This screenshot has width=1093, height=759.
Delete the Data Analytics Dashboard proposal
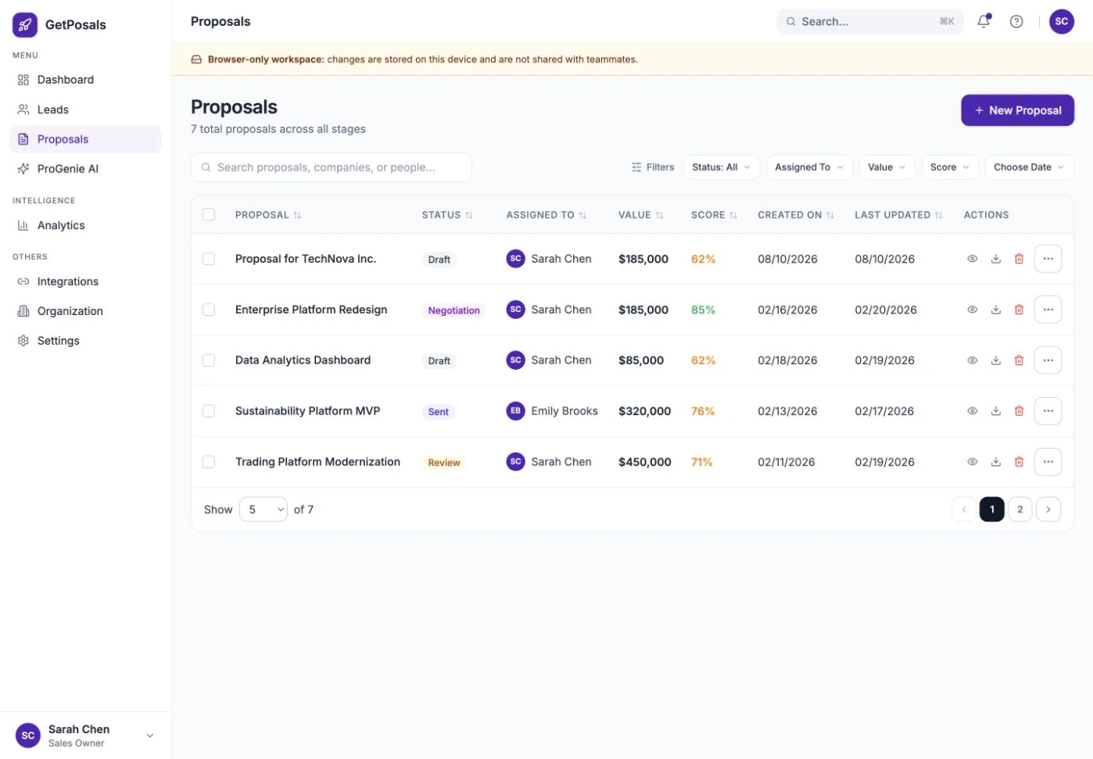pyautogui.click(x=1019, y=360)
